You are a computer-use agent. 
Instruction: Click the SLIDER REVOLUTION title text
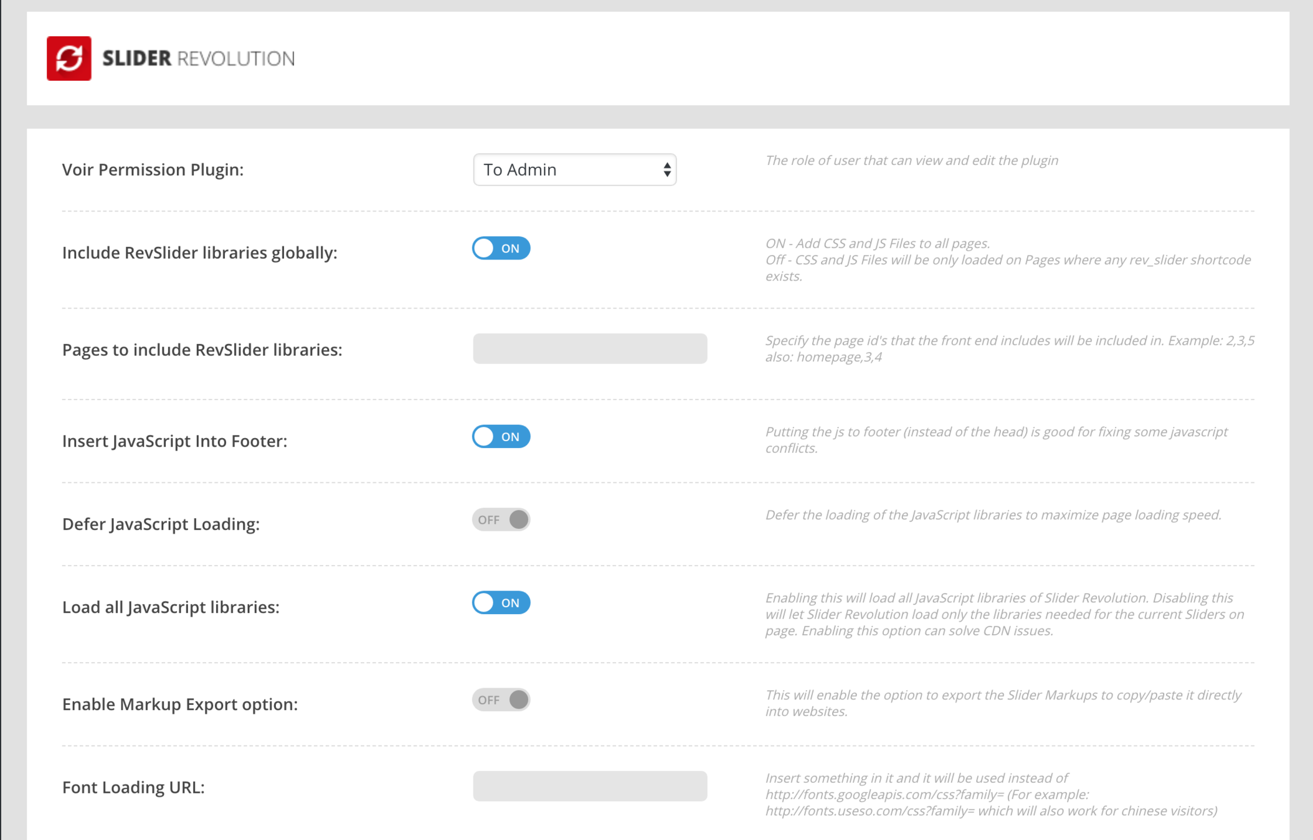pyautogui.click(x=198, y=58)
